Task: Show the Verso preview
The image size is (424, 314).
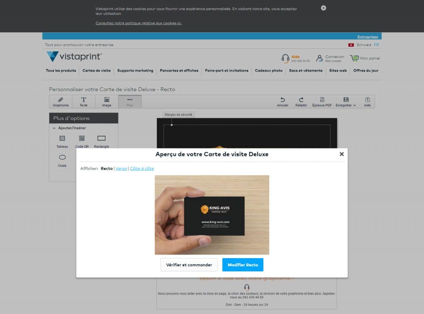Action: (x=121, y=169)
